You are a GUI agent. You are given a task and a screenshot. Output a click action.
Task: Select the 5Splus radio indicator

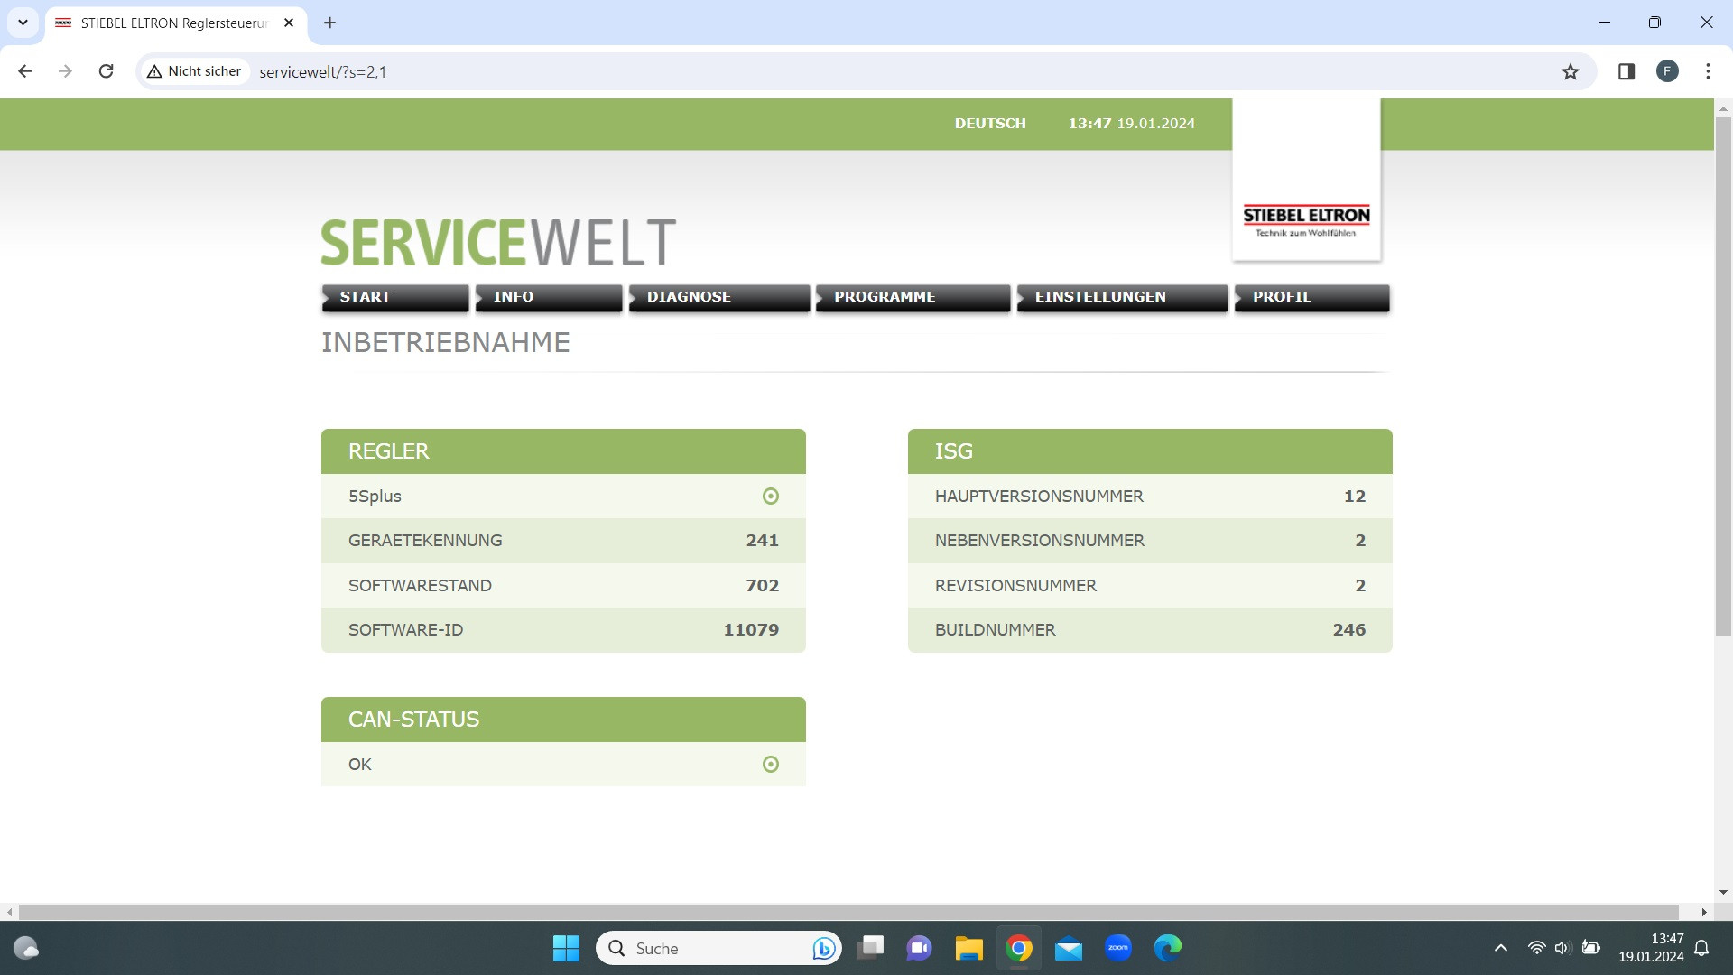click(x=771, y=496)
